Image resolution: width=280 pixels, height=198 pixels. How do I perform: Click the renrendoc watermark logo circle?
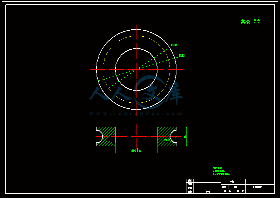click(151, 92)
